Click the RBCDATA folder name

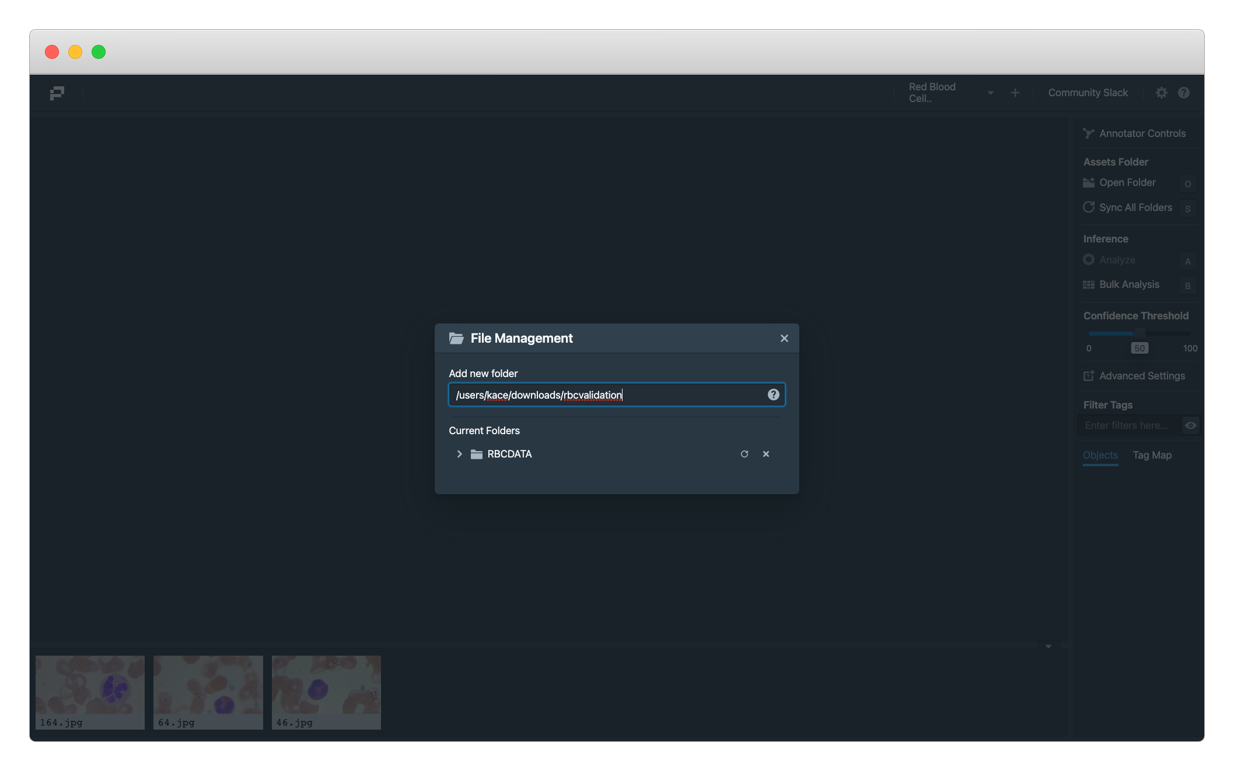pos(509,454)
